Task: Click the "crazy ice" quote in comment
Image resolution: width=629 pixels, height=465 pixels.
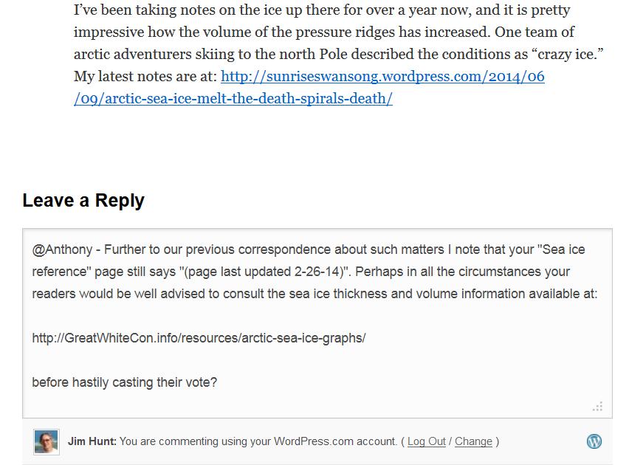Action: coord(568,54)
